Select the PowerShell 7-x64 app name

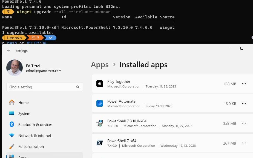[x=122, y=141]
